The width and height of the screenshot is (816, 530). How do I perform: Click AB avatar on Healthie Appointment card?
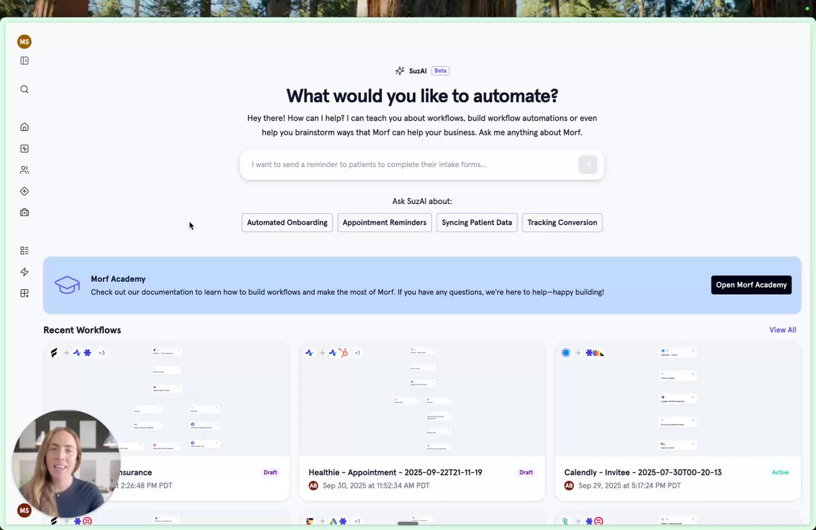pos(313,485)
